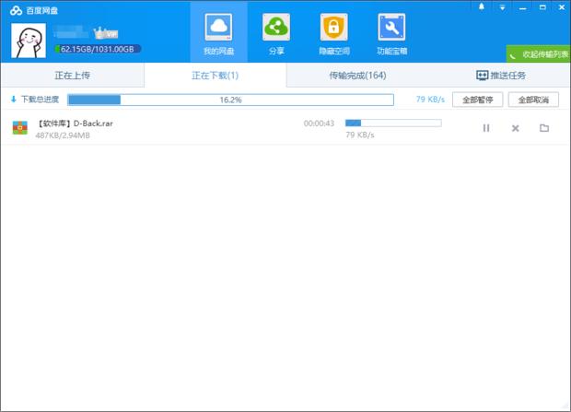Image resolution: width=571 pixels, height=412 pixels.
Task: Open the 分享 (Share) section
Action: click(275, 33)
